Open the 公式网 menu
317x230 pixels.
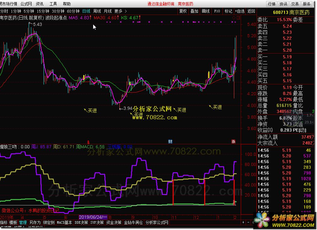pos(26,4)
